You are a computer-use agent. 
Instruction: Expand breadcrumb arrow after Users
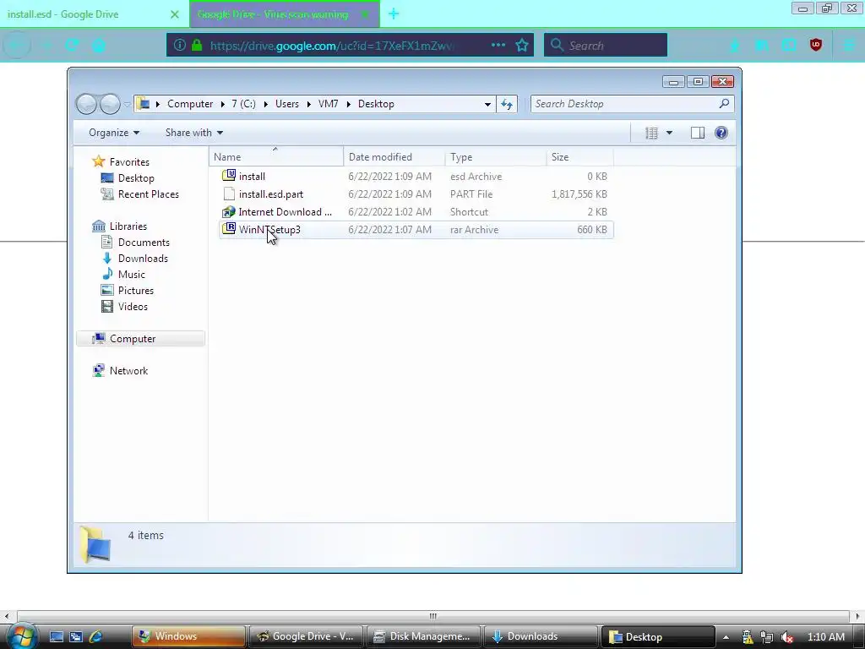click(309, 104)
